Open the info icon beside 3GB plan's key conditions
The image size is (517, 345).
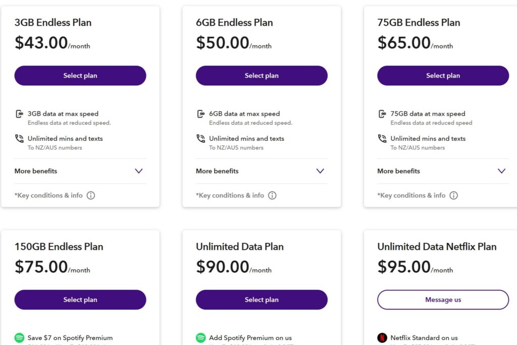91,195
